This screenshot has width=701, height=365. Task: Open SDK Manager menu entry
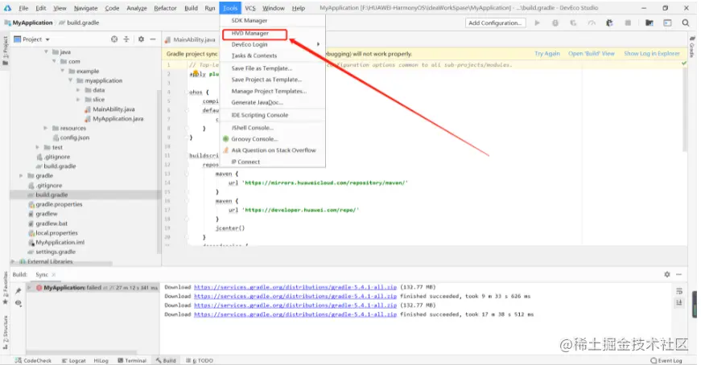[x=249, y=21]
